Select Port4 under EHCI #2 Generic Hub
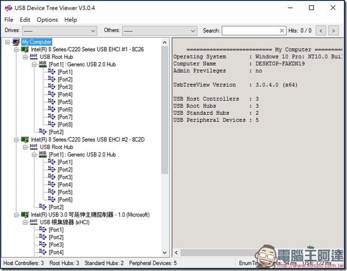This screenshot has width=347, height=271. click(65, 185)
